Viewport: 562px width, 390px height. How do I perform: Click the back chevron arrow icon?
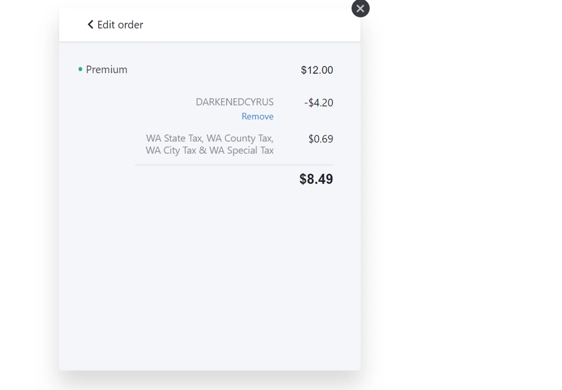[x=90, y=25]
